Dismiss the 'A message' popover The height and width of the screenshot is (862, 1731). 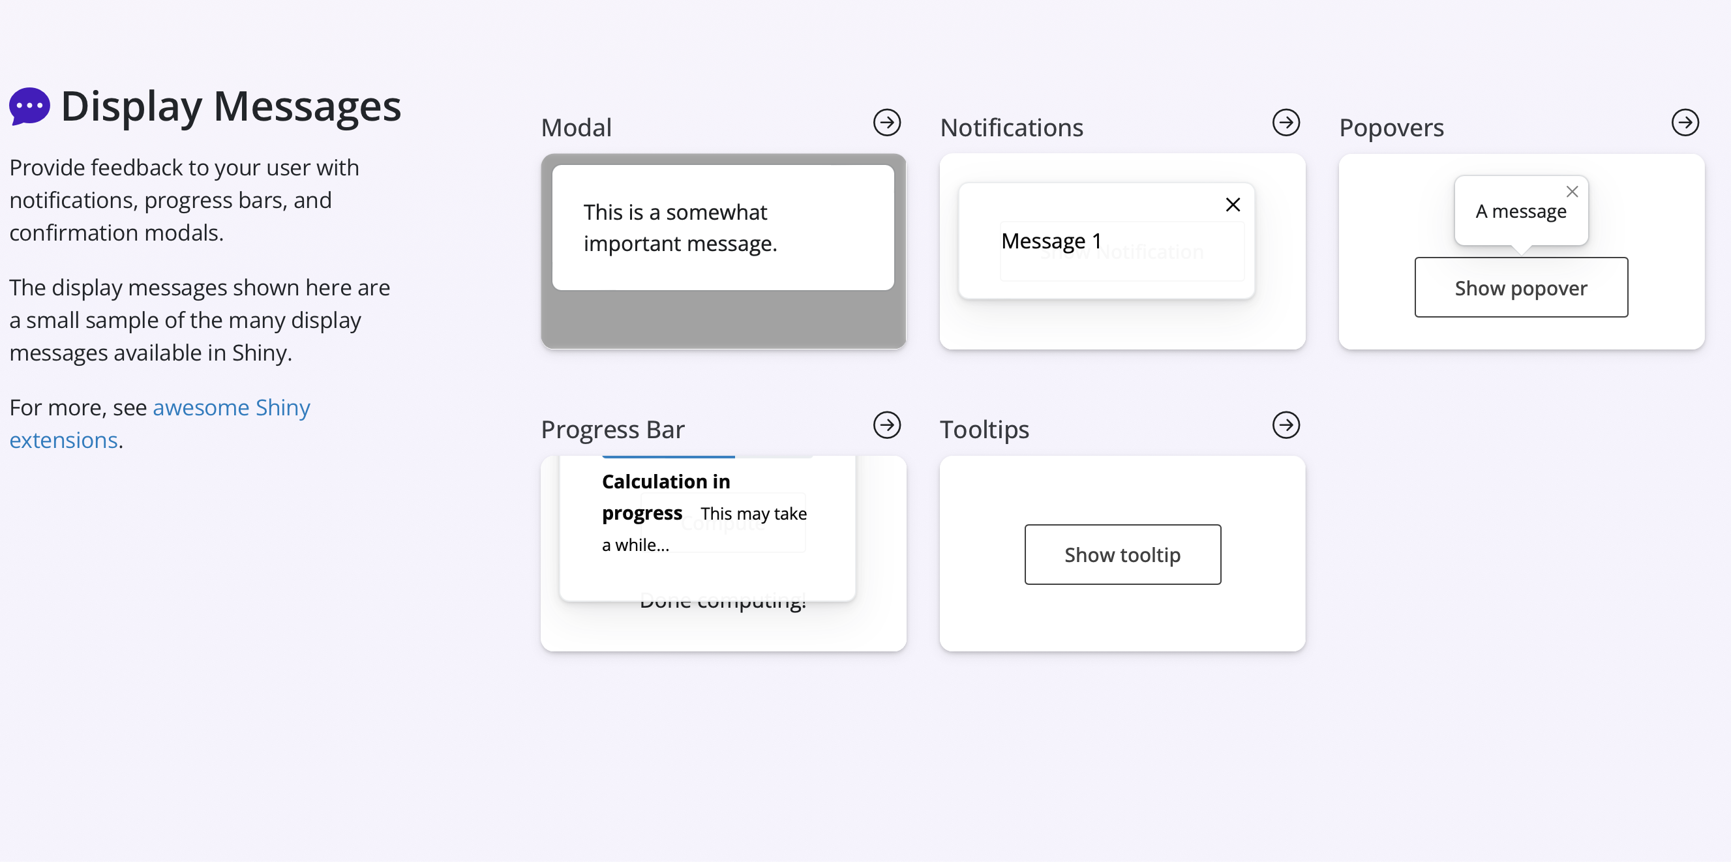click(1572, 192)
